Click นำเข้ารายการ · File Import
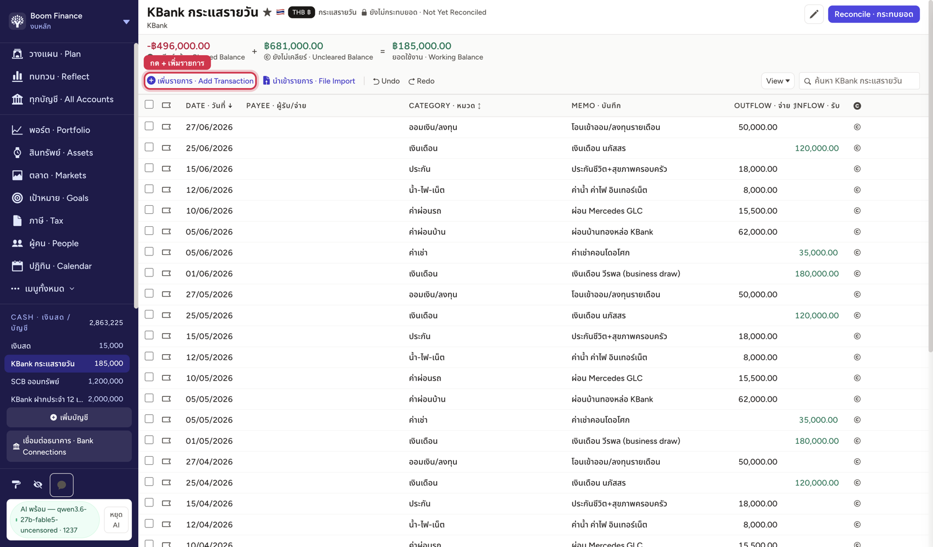The image size is (933, 547). point(309,81)
